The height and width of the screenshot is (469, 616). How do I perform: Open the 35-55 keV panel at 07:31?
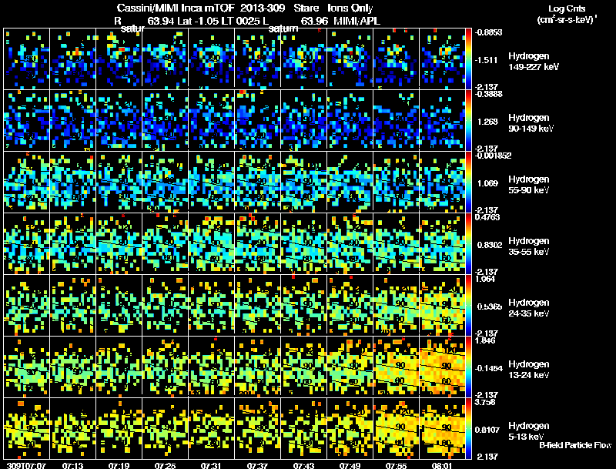(211, 243)
